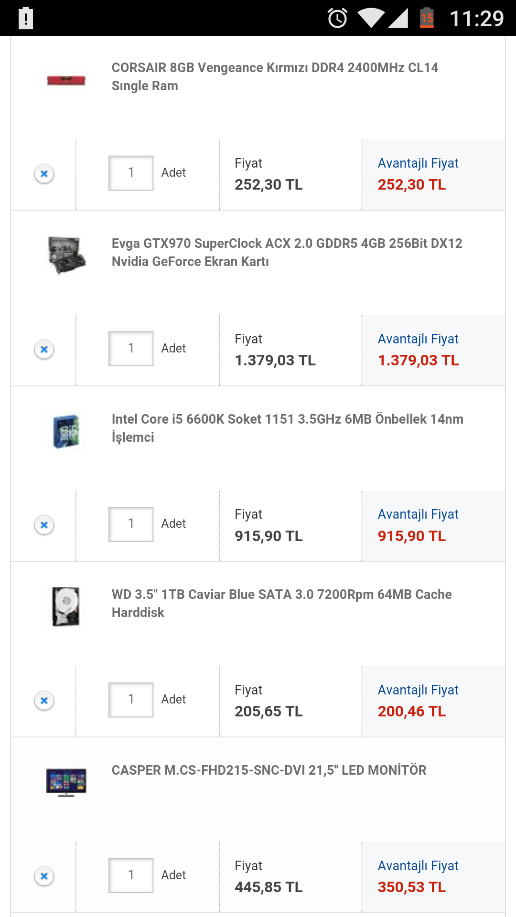The height and width of the screenshot is (917, 516).
Task: Click the Evga graphics card thumbnail image
Action: click(x=66, y=255)
